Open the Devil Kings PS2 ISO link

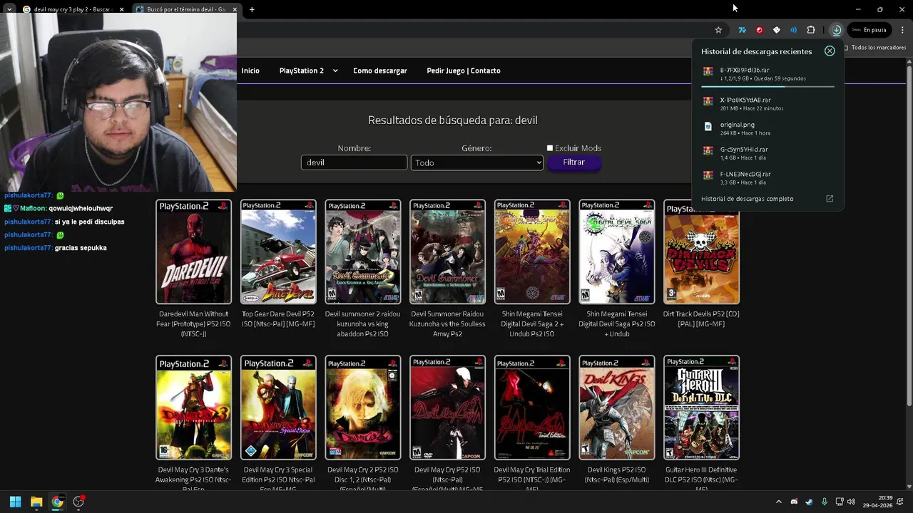pyautogui.click(x=616, y=475)
